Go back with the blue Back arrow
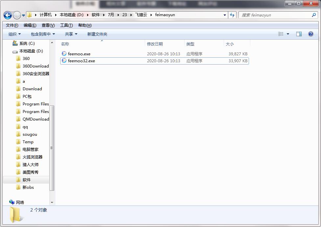 coord(8,15)
